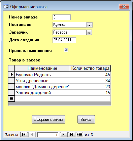Select new-row asterisk marker in subform
This screenshot has height=141, width=133.
point(11,99)
